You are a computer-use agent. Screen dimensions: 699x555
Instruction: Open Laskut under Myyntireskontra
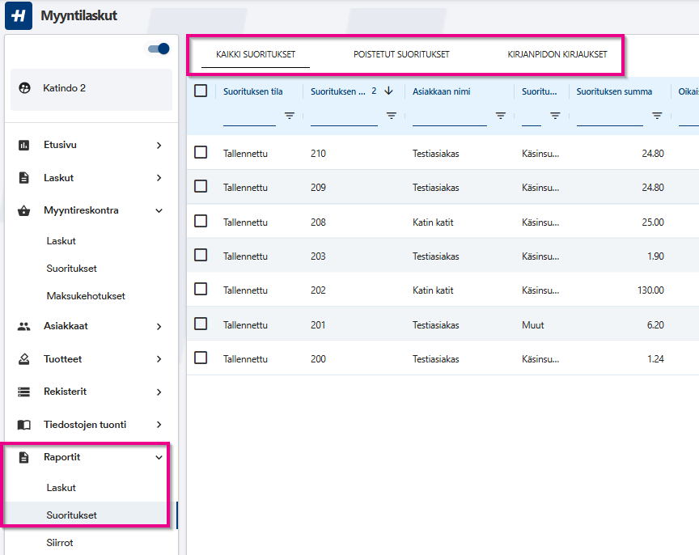(61, 241)
